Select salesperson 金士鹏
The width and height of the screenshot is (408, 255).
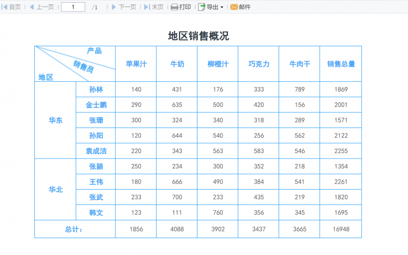[x=96, y=105]
